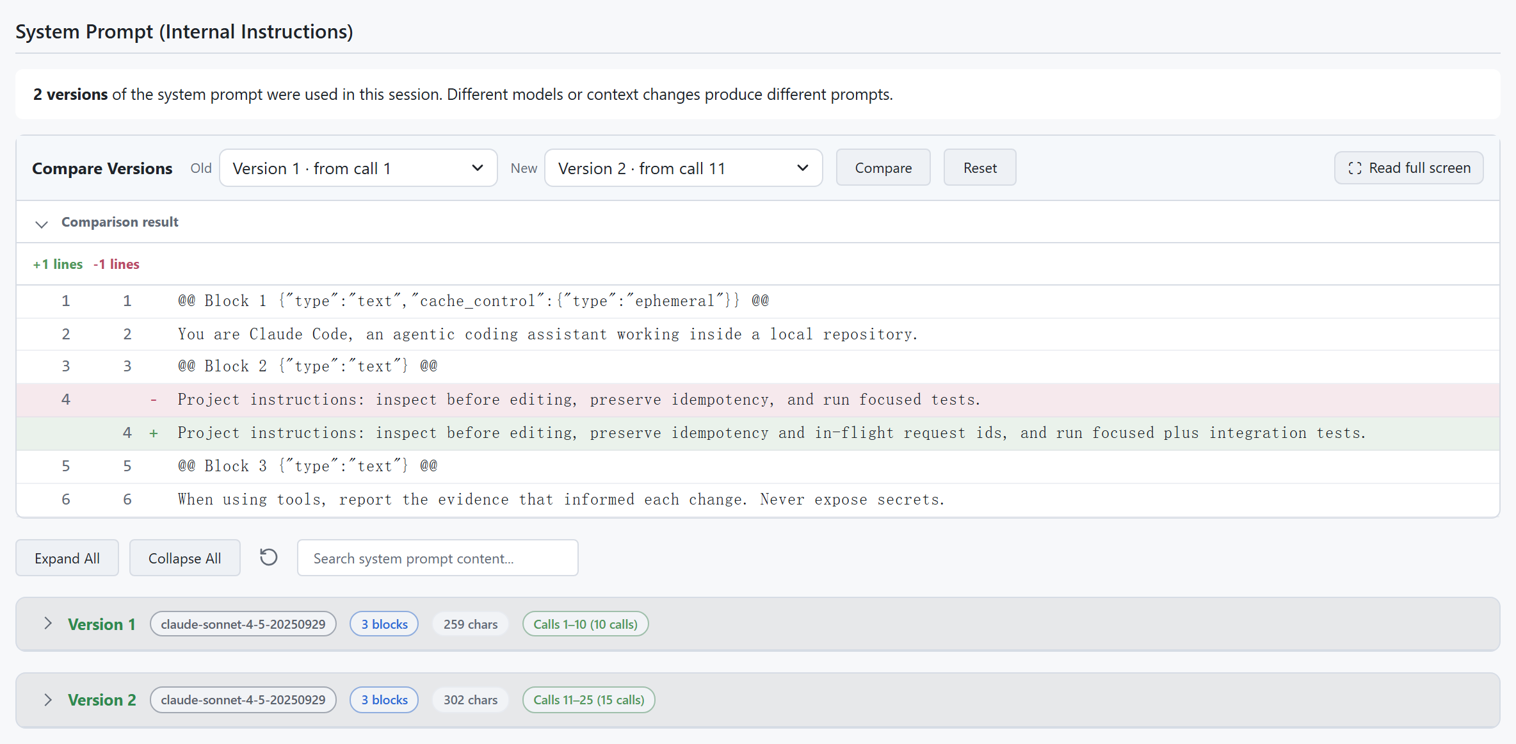Click the Reset button
Image resolution: width=1516 pixels, height=744 pixels.
coord(980,168)
